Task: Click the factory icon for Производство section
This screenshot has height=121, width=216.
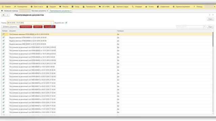Action: [83, 7]
